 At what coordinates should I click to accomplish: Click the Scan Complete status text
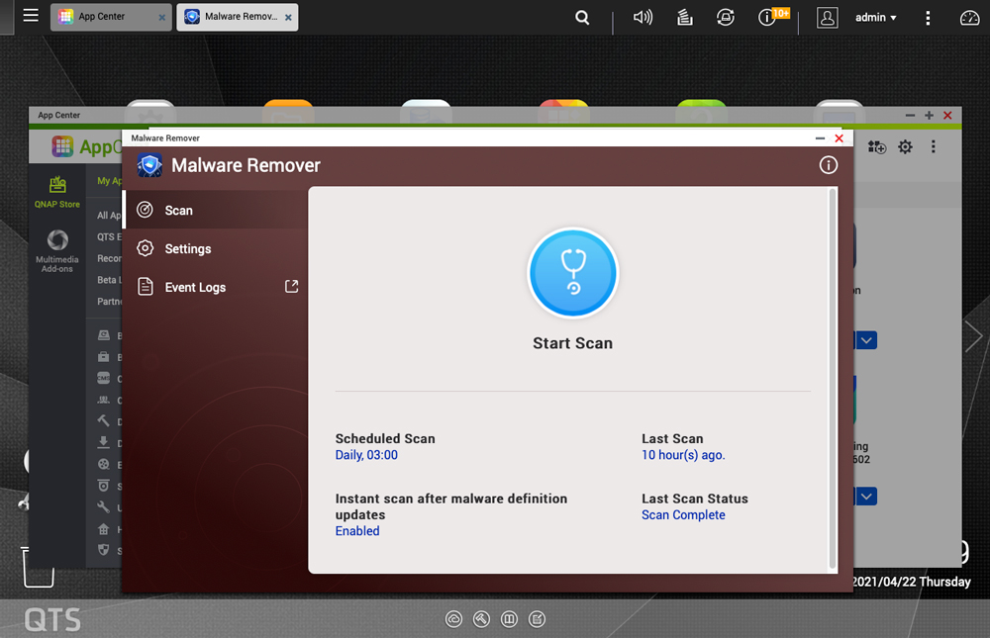[683, 515]
